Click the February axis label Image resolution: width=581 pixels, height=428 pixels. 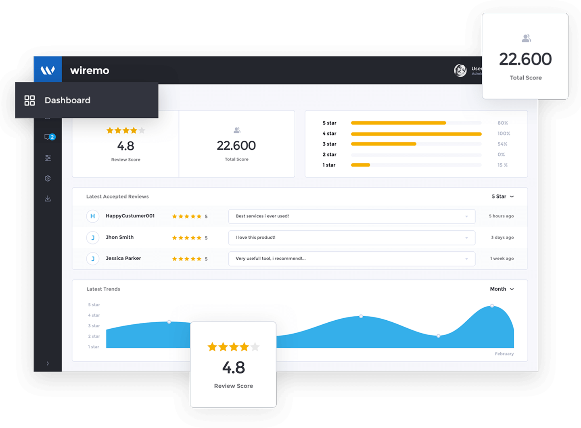coord(504,354)
